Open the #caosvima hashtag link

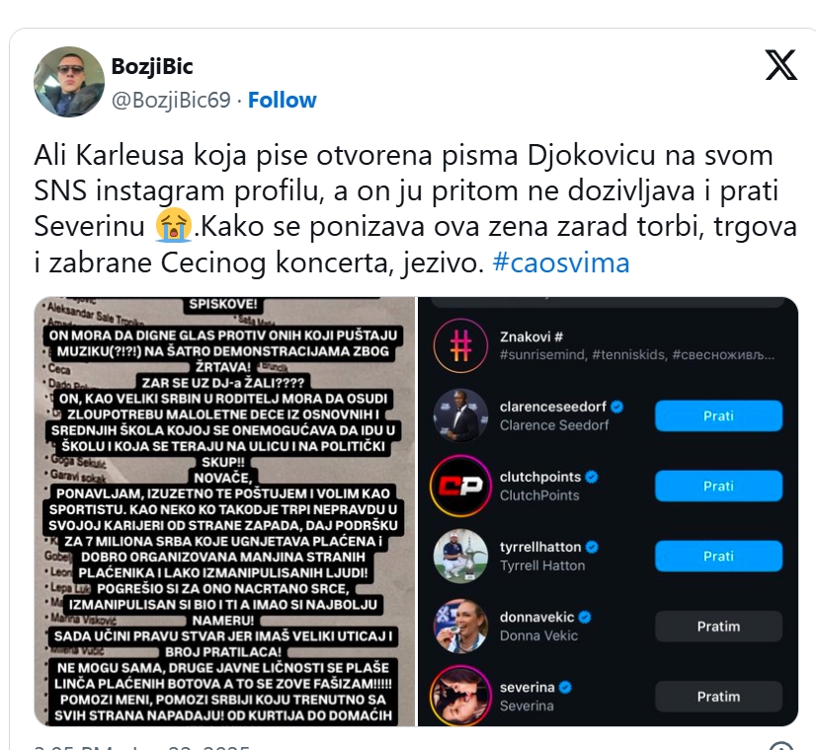(x=561, y=262)
